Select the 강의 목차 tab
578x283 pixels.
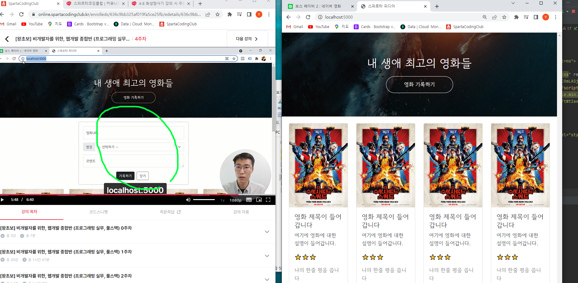pos(29,212)
